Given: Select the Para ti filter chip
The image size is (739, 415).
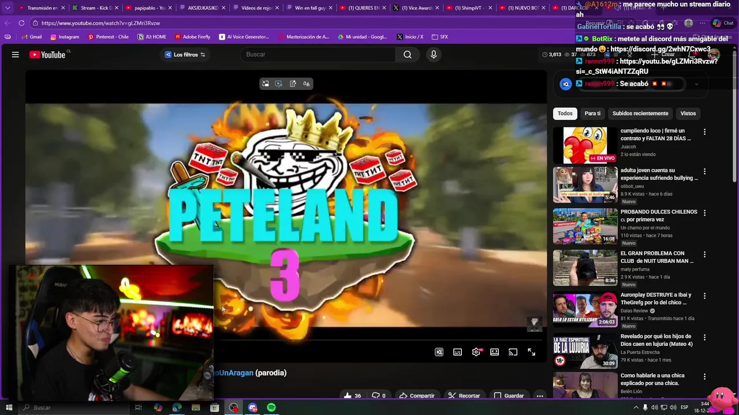Looking at the screenshot, I should 592,114.
